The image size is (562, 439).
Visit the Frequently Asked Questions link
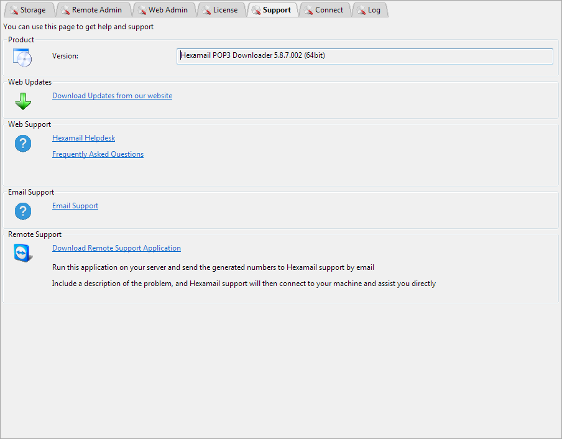click(98, 154)
